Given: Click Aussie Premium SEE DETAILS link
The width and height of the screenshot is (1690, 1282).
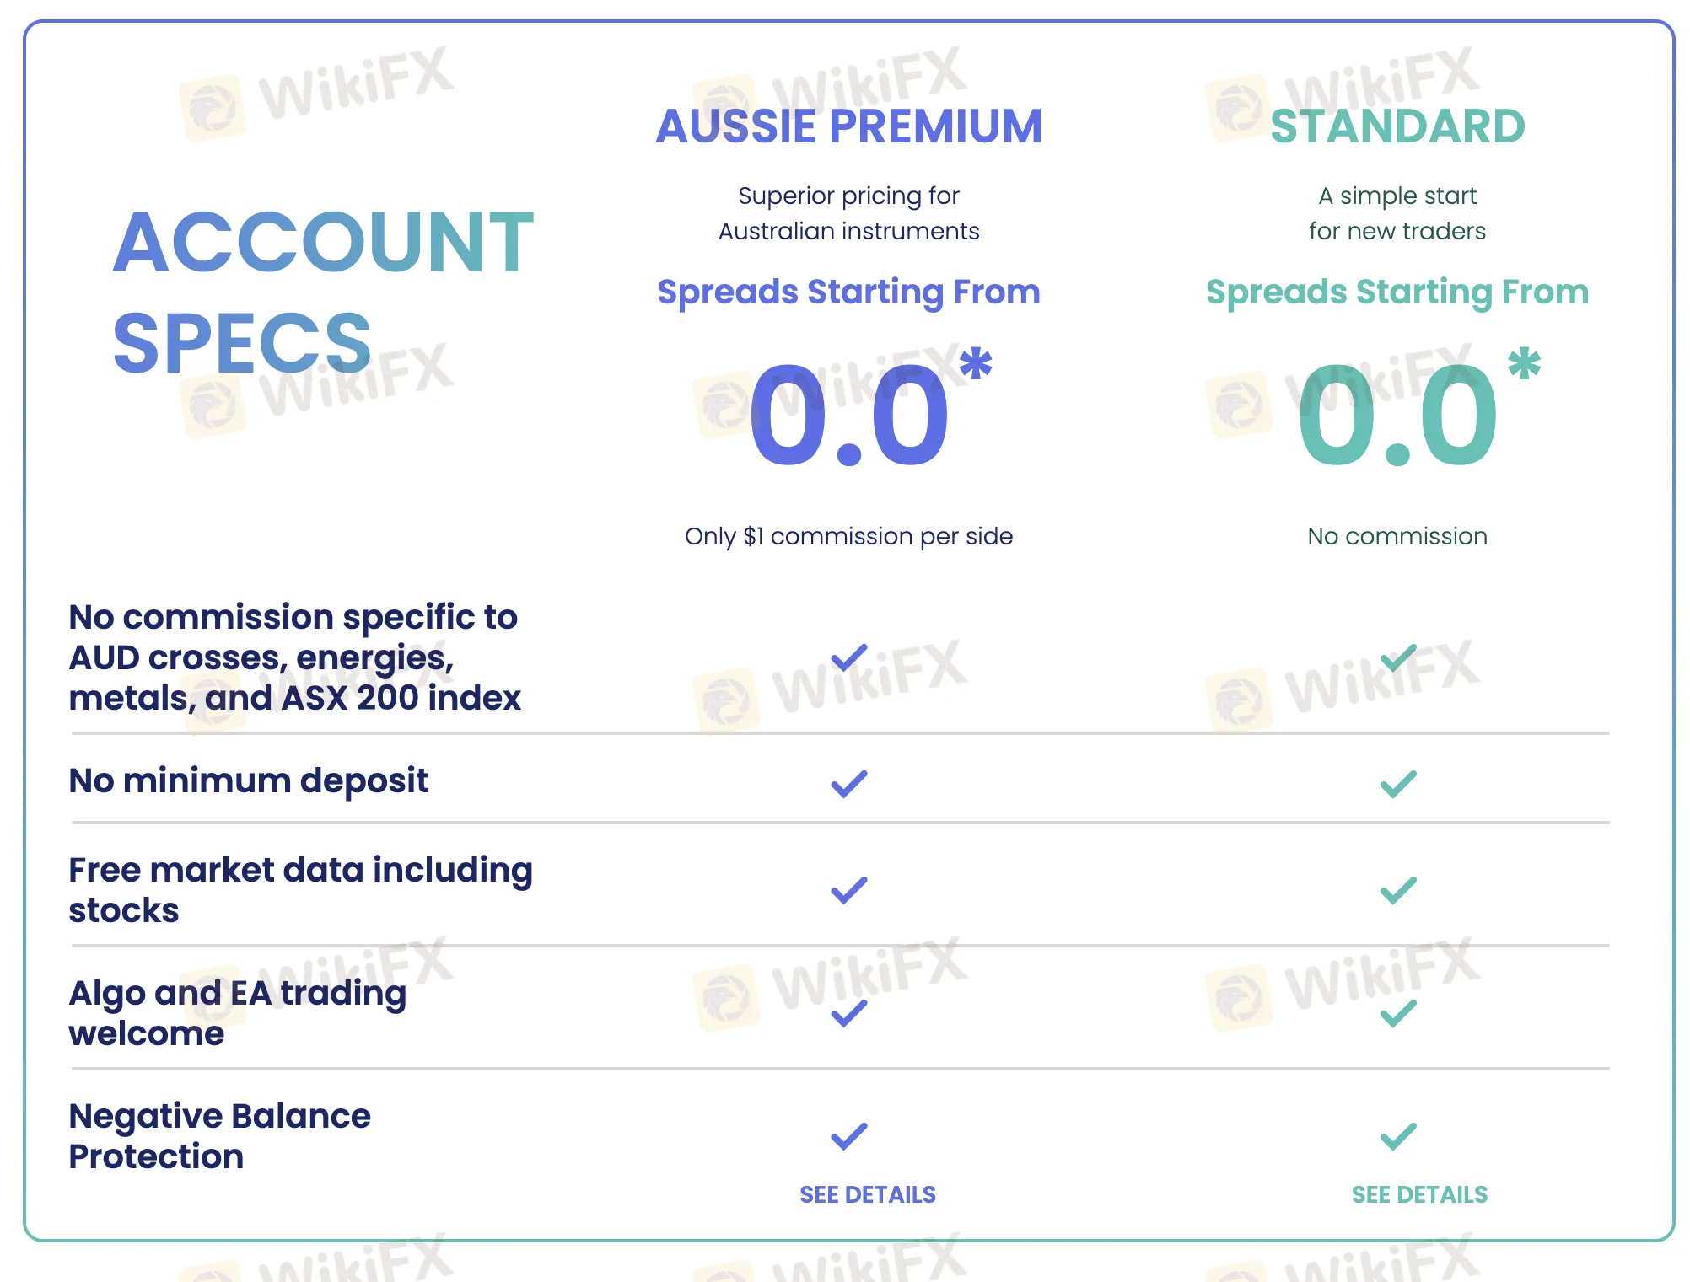Looking at the screenshot, I should coord(867,1194).
